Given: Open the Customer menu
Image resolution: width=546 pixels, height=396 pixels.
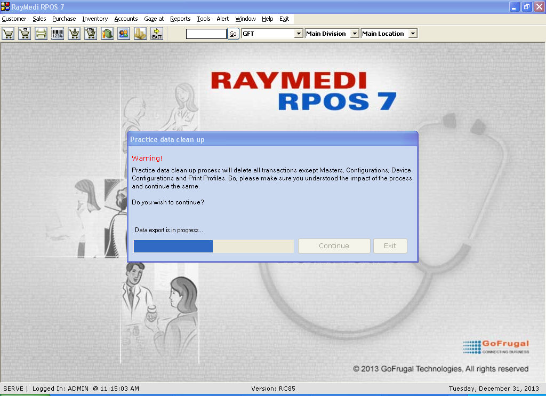Looking at the screenshot, I should (x=14, y=19).
